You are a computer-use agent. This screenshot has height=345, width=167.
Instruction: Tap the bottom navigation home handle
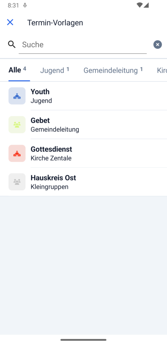(x=83, y=340)
